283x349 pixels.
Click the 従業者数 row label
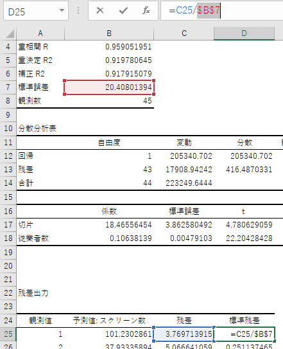point(33,238)
